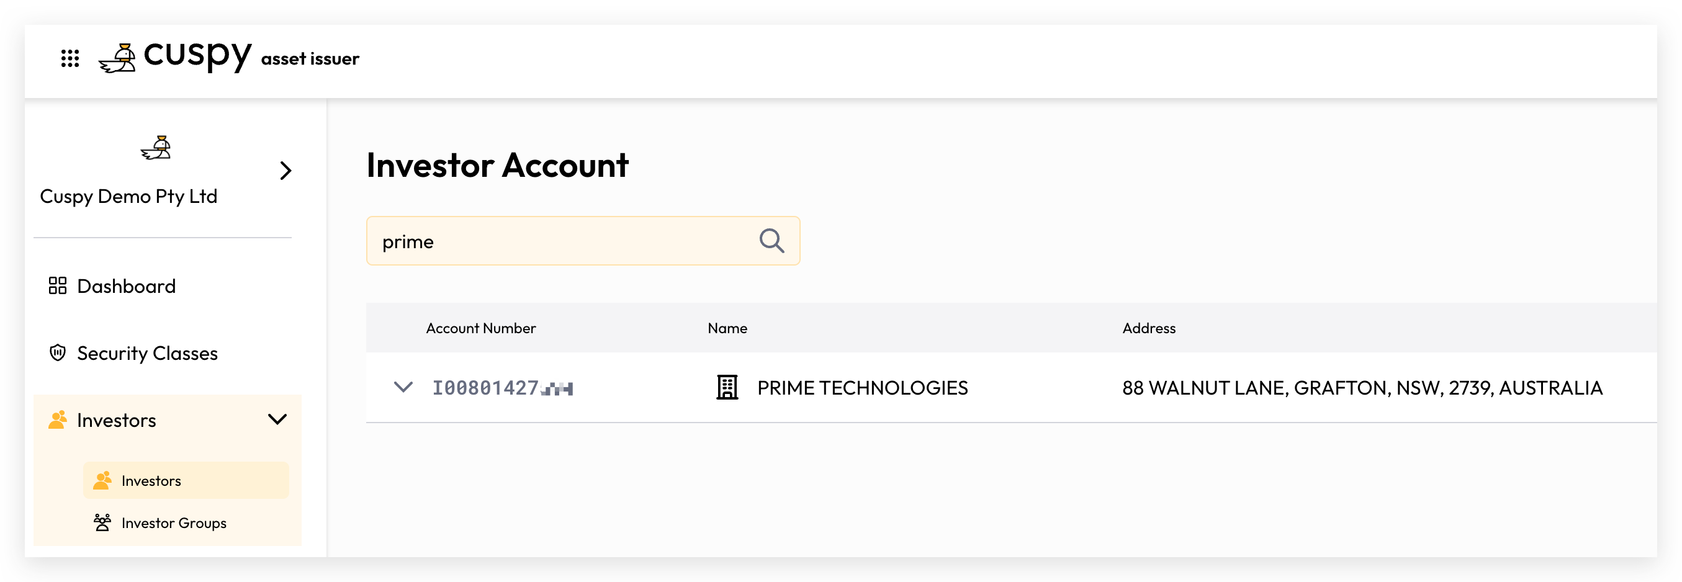Screen dimensions: 1682x582
Task: Click the Investor Groups people icon
Action: click(x=102, y=522)
